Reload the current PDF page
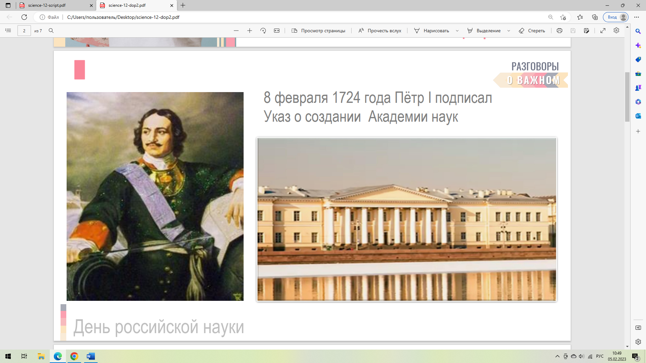Viewport: 646px width, 363px height. [x=24, y=17]
